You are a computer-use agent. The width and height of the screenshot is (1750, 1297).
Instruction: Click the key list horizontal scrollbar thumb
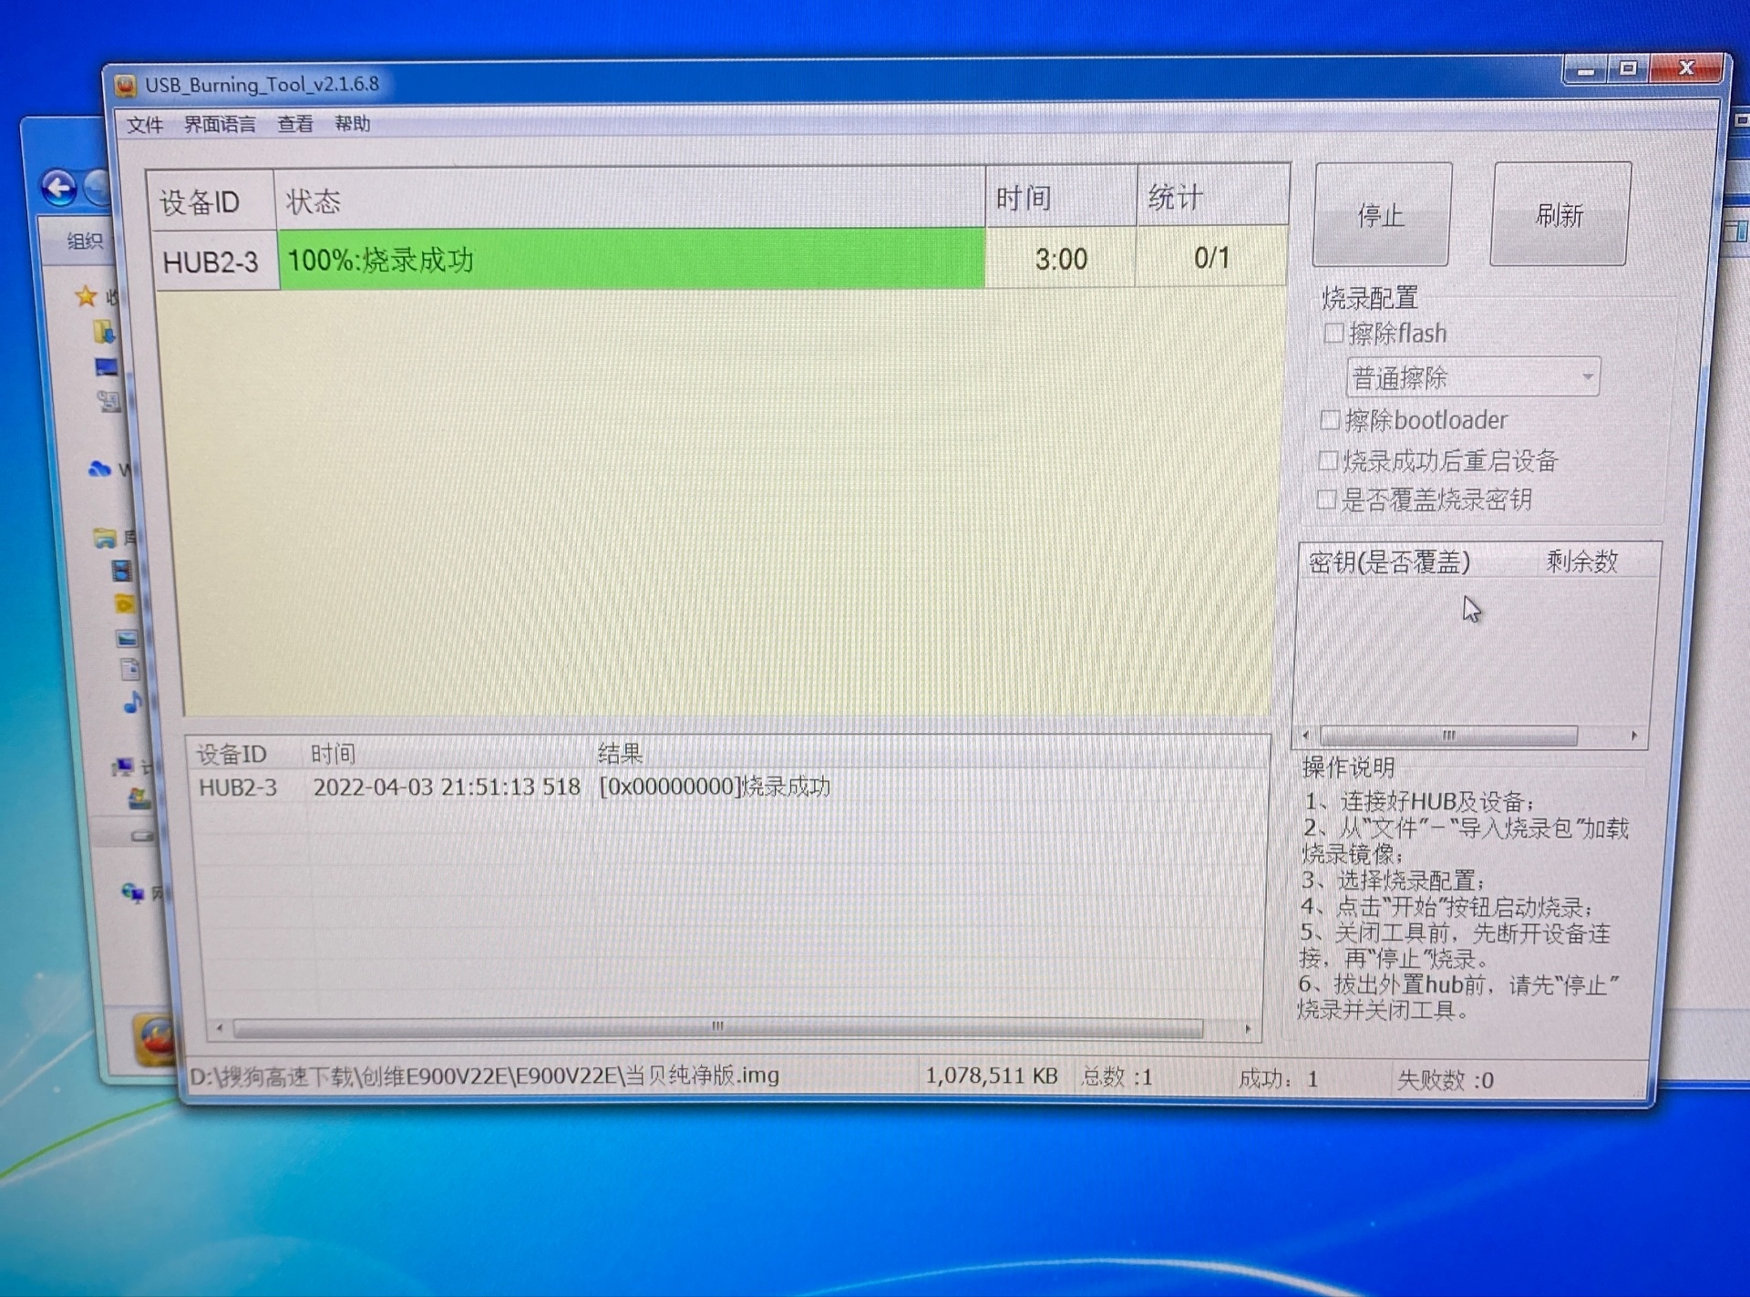click(x=1448, y=735)
